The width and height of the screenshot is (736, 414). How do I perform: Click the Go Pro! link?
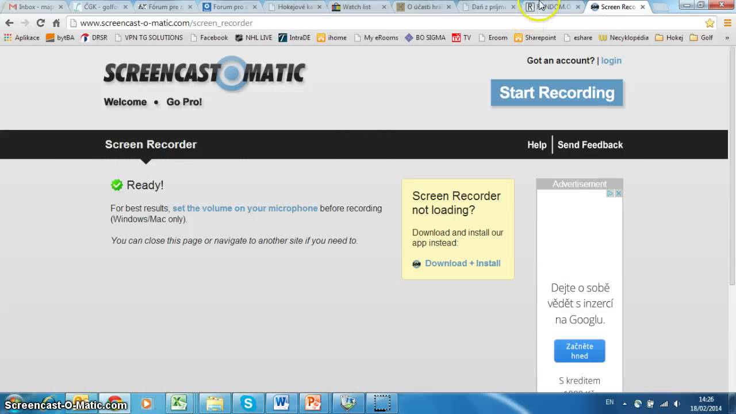click(184, 102)
